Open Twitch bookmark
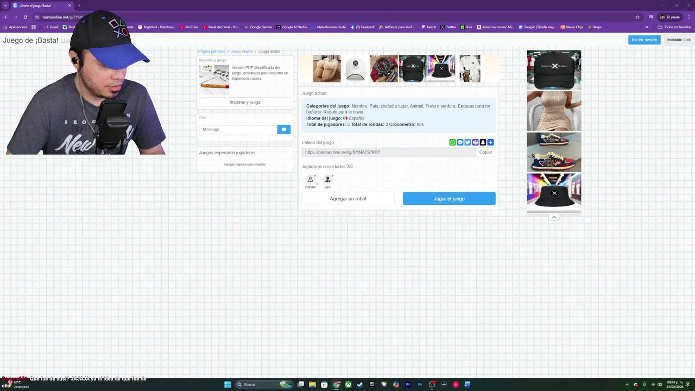695x391 pixels. [x=428, y=27]
